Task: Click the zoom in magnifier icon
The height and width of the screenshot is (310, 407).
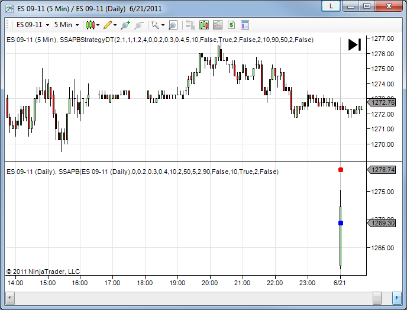Action: [125, 25]
